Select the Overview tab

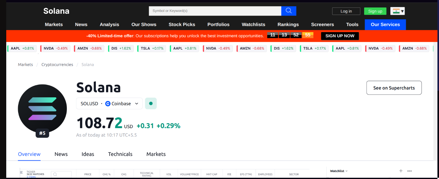click(x=29, y=154)
